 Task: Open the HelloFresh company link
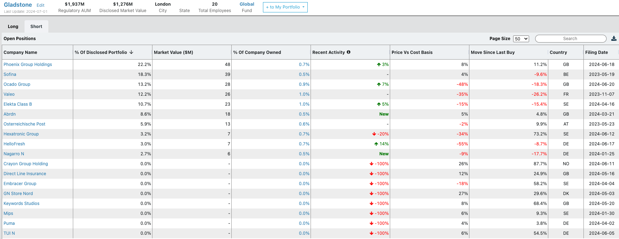point(14,144)
